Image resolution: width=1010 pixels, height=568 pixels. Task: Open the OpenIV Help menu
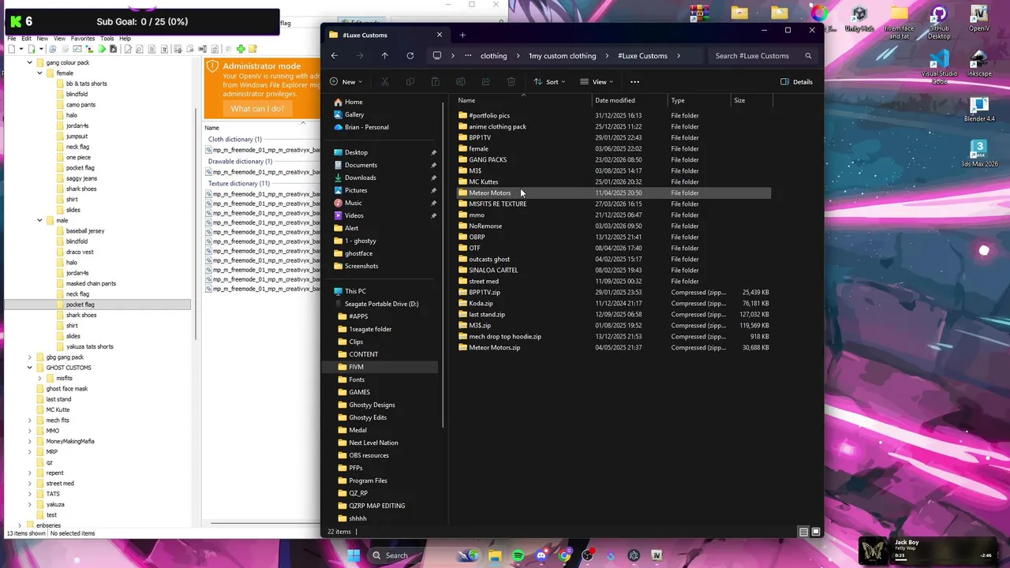tap(125, 38)
